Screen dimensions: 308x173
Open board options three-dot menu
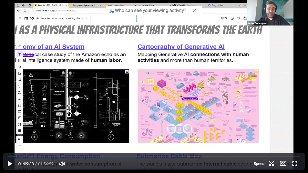click(87, 18)
